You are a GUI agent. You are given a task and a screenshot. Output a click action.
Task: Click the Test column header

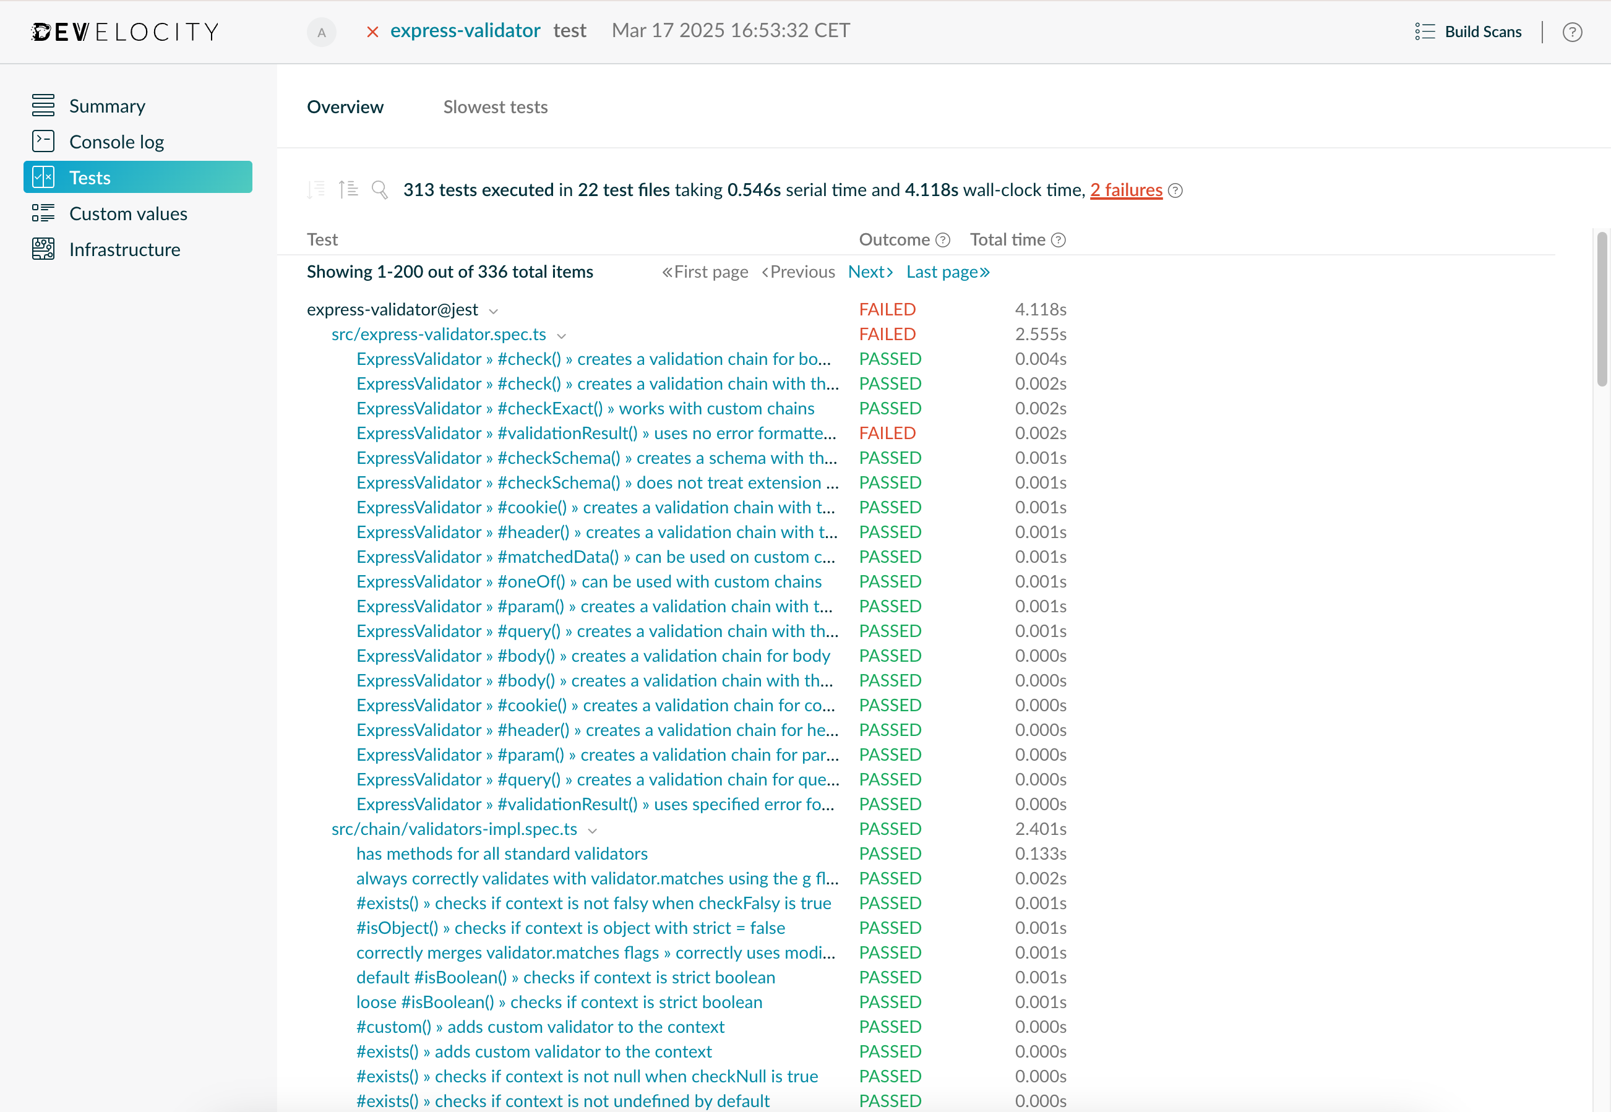(x=322, y=240)
